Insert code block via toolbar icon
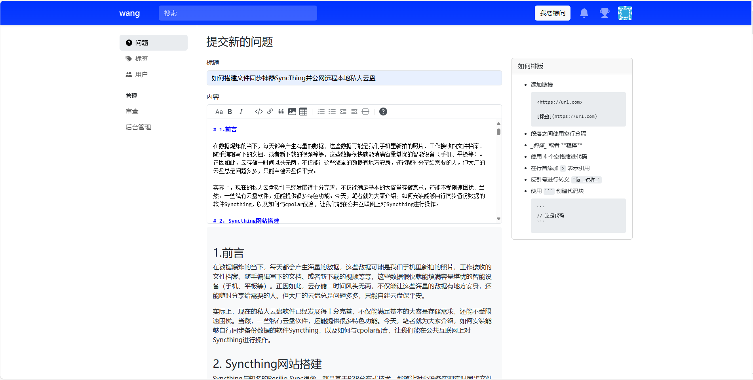Screen dimensions: 753x380 tap(259, 112)
